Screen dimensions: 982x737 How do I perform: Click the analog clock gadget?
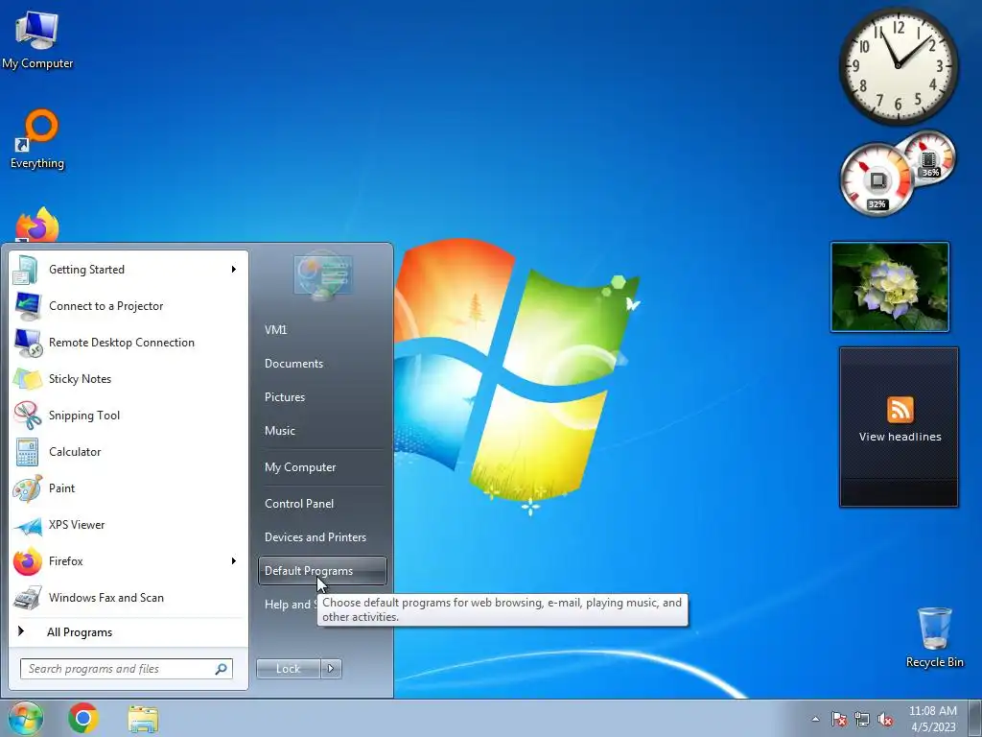click(898, 65)
